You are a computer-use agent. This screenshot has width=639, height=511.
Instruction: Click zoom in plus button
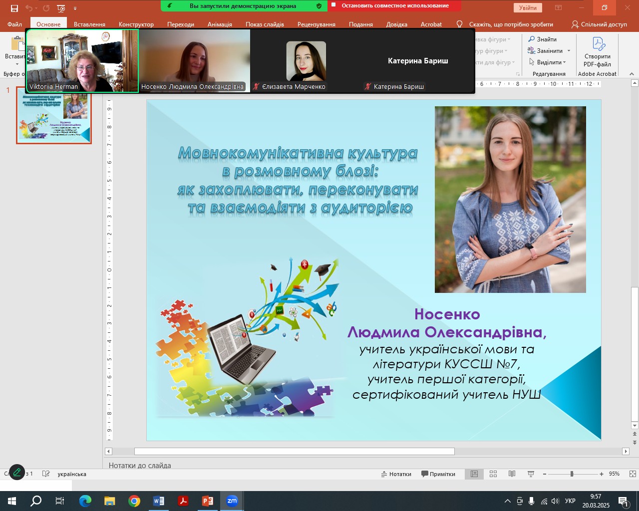click(x=602, y=474)
